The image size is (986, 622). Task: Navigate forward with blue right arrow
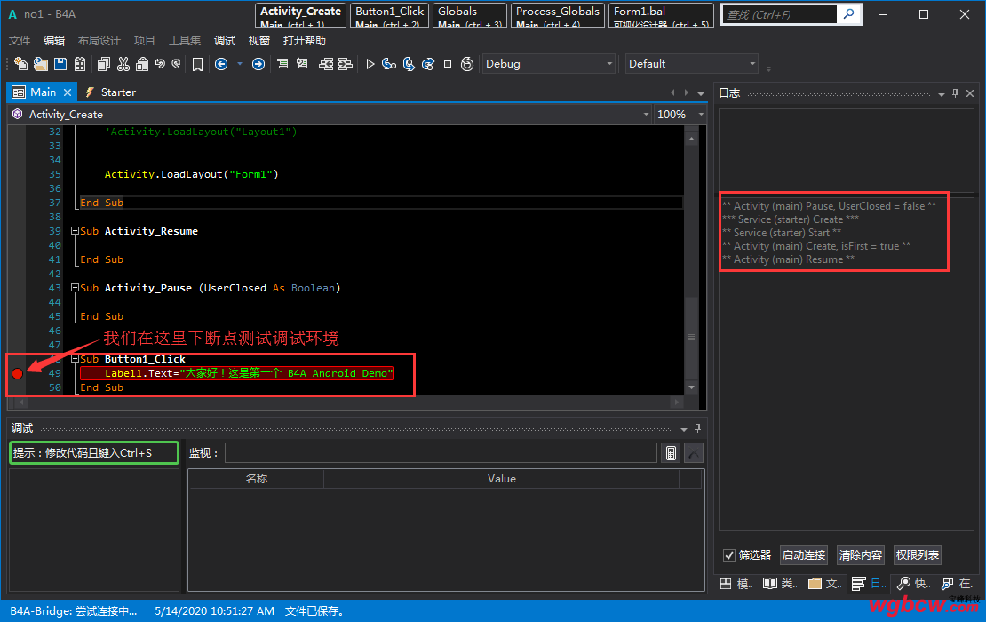(258, 63)
